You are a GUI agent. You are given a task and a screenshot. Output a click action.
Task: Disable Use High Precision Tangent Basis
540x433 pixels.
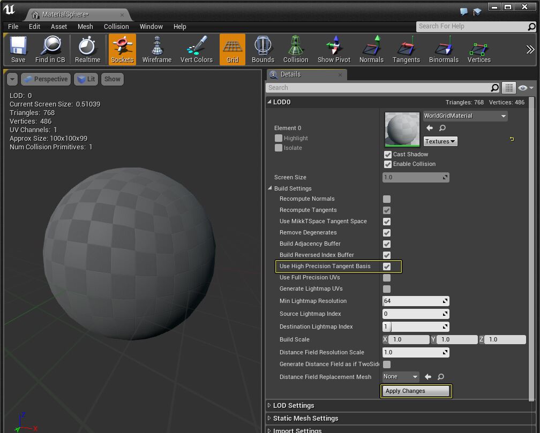[388, 266]
